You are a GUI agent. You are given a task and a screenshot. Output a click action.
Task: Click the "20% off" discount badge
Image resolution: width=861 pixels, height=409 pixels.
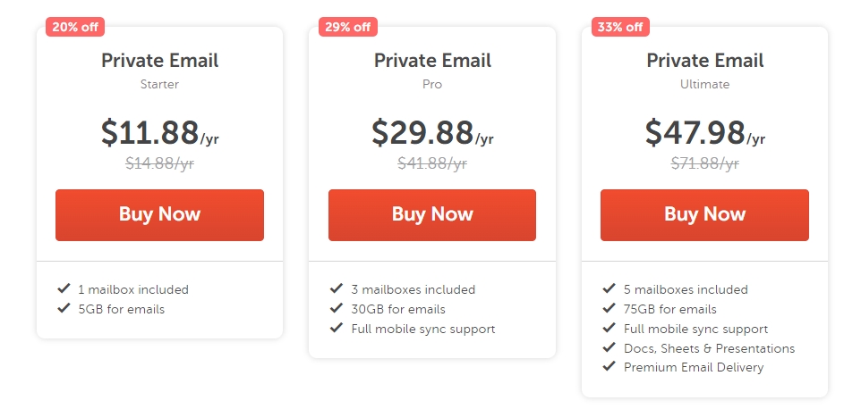pos(75,27)
